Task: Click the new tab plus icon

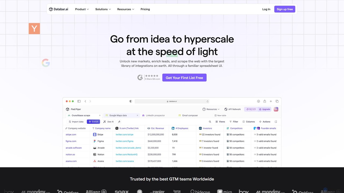Action: [271, 101]
